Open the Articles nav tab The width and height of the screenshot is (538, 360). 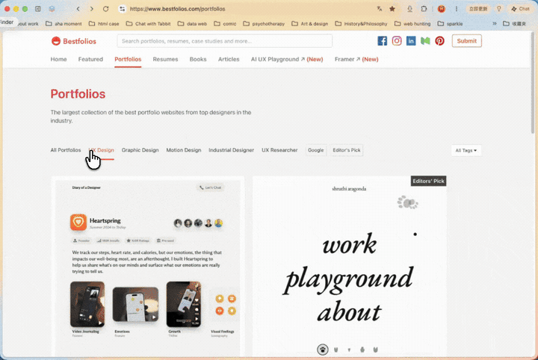(229, 59)
